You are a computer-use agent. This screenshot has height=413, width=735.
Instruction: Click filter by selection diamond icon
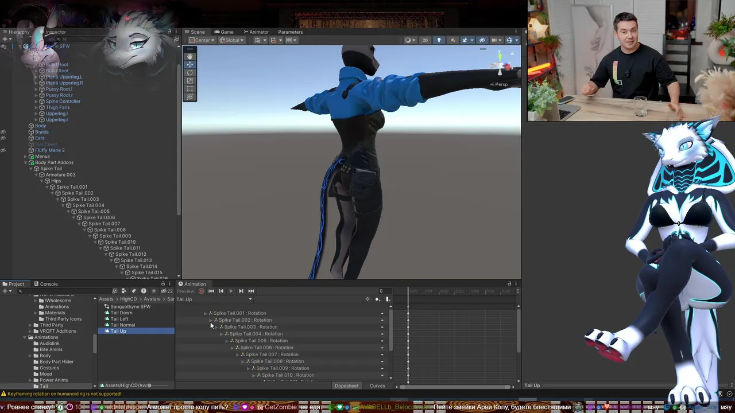coord(367,299)
